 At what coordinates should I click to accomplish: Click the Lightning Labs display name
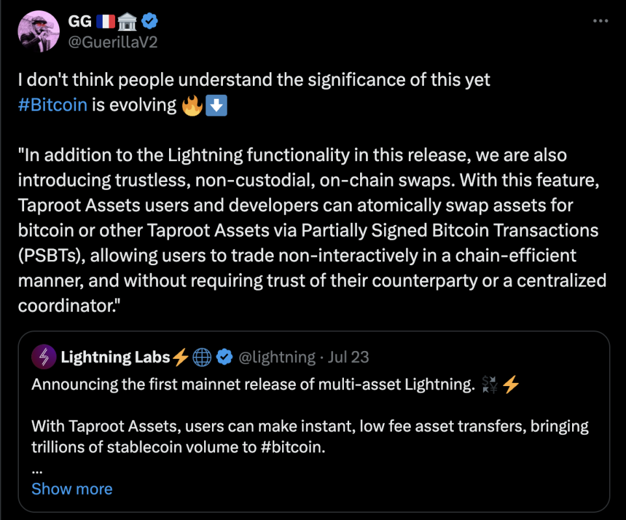click(114, 356)
